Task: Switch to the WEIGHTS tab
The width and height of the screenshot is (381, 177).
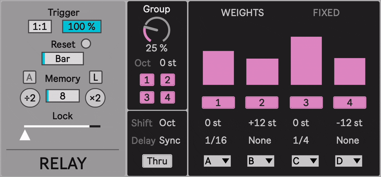Action: [242, 13]
